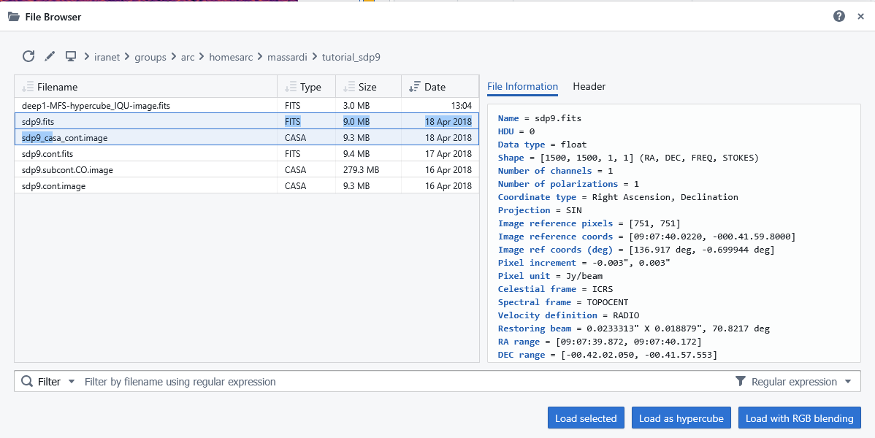Click Pixel unit = Jy/beam line

click(x=550, y=276)
